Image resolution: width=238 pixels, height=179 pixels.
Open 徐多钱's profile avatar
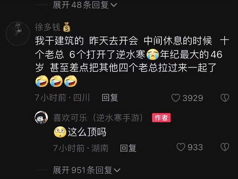tap(18, 34)
